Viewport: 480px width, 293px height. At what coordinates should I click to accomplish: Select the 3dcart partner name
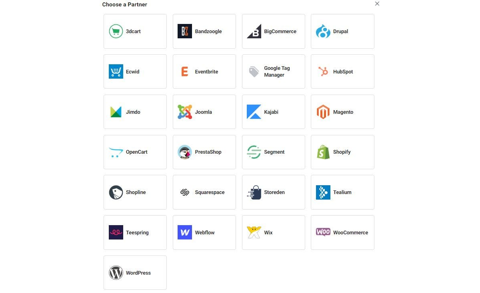pos(133,32)
